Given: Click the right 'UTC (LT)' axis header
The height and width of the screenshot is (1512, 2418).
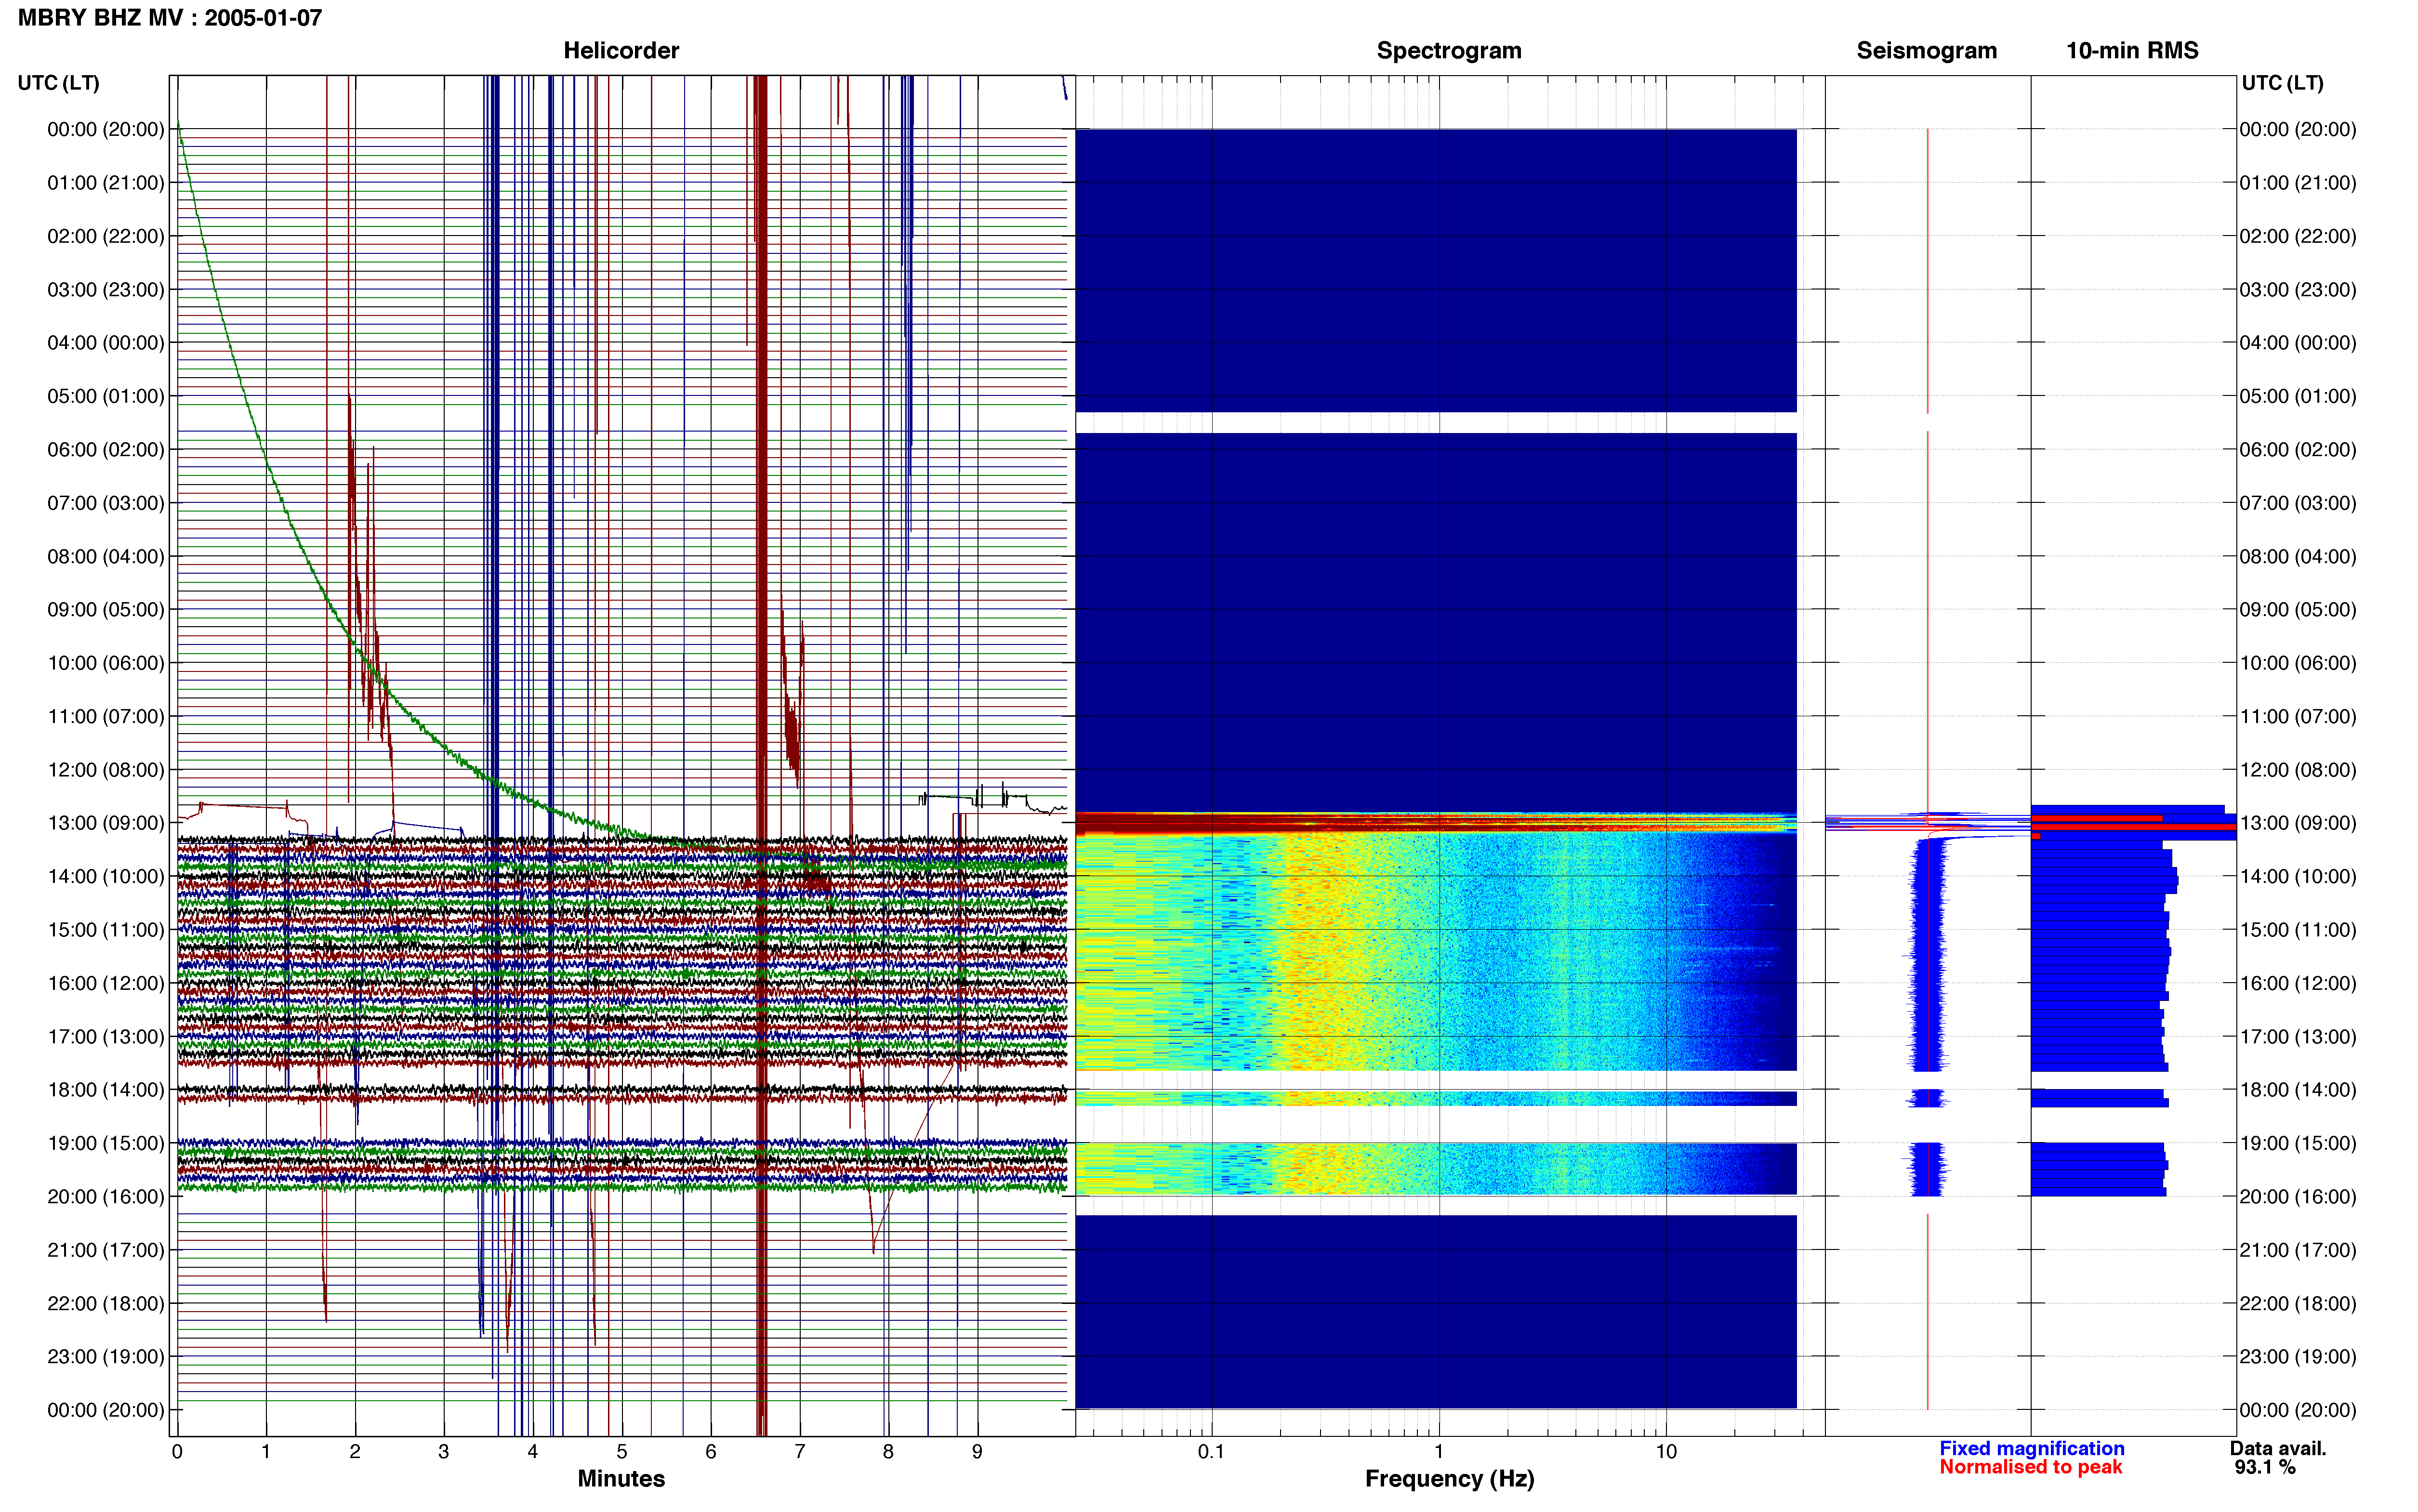Looking at the screenshot, I should click(2282, 83).
